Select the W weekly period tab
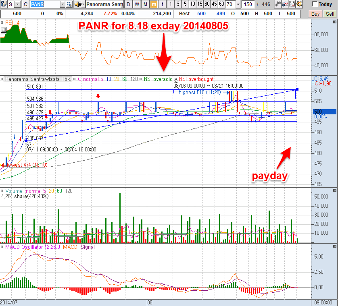 click(137, 4)
